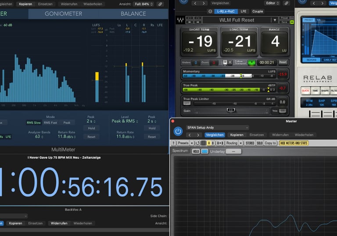
Task: Switch to Balance tab
Action: click(133, 14)
